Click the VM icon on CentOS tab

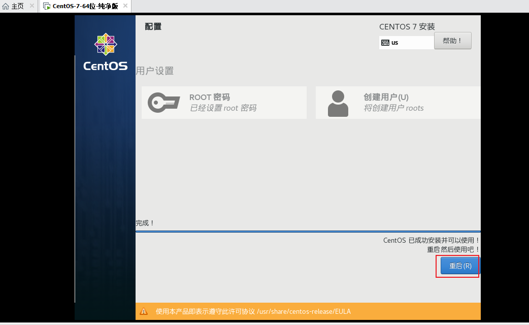tap(47, 6)
